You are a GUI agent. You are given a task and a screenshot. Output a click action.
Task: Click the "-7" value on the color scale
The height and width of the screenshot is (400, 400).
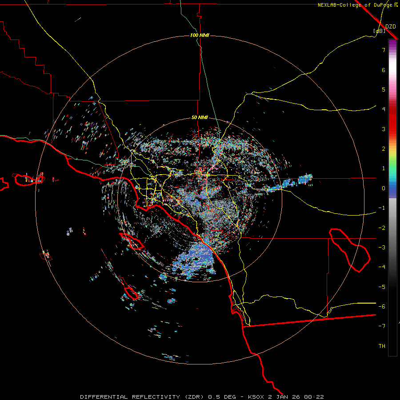382,326
